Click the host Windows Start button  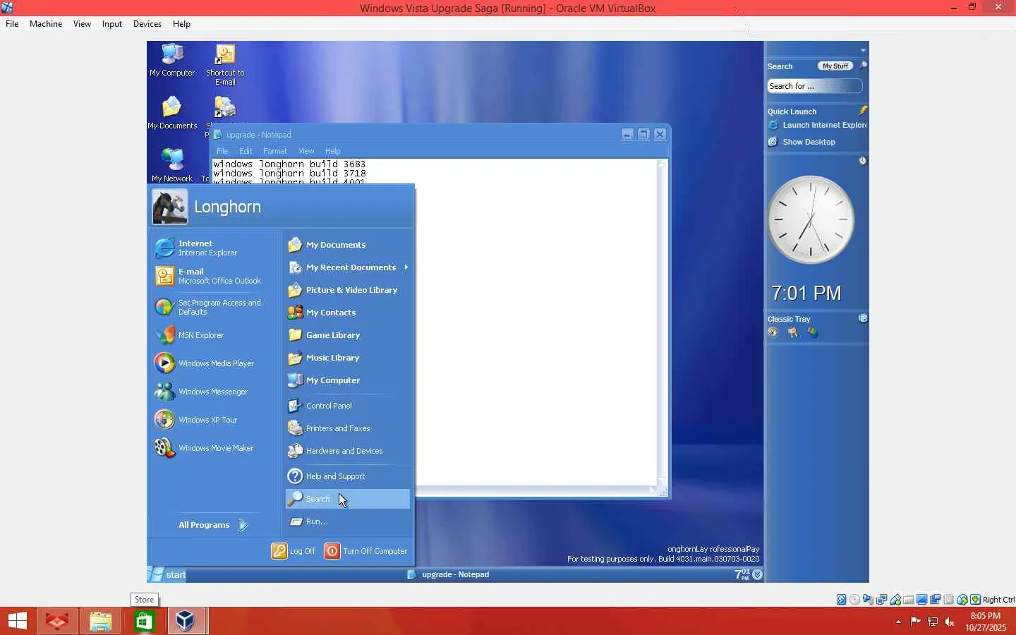coord(17,622)
